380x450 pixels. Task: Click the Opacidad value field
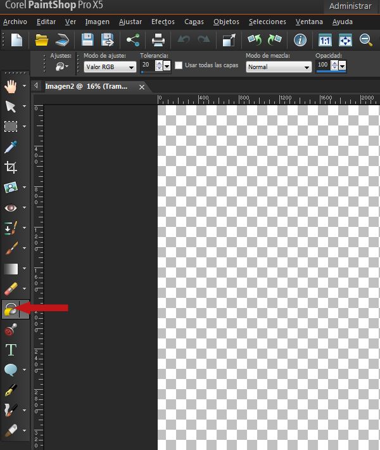323,65
